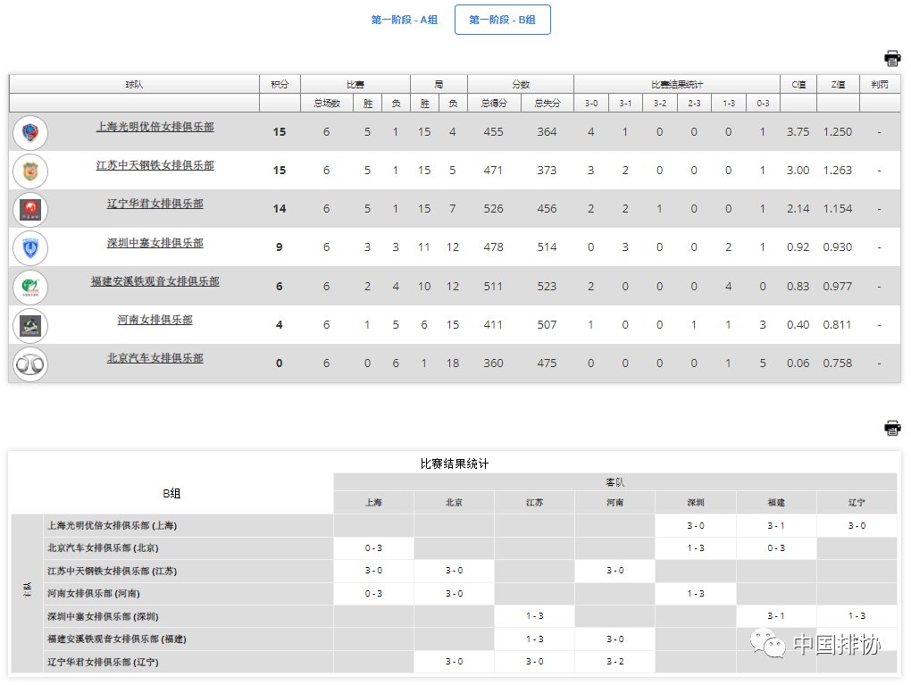
Task: Open 上海光明优倍女排俱乐部 team link
Action: click(x=155, y=127)
